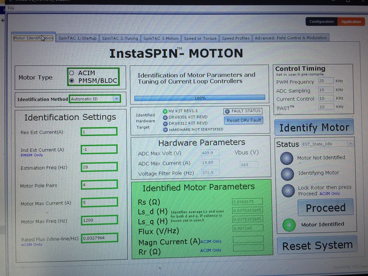Click the Rated Flux input field
Viewport: 368px width, 276px height.
click(100, 238)
